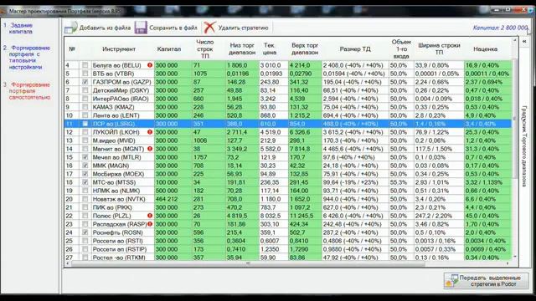Click Магнит upper range cell '7 814,8'
This screenshot has width=536, height=301.
(305, 149)
